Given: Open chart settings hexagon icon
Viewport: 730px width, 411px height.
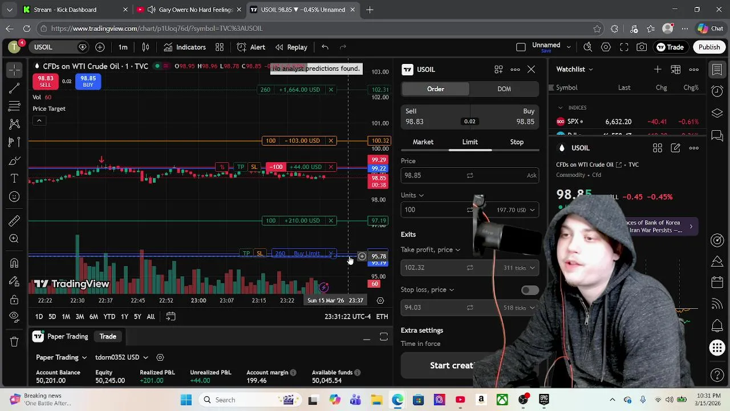Looking at the screenshot, I should [606, 47].
